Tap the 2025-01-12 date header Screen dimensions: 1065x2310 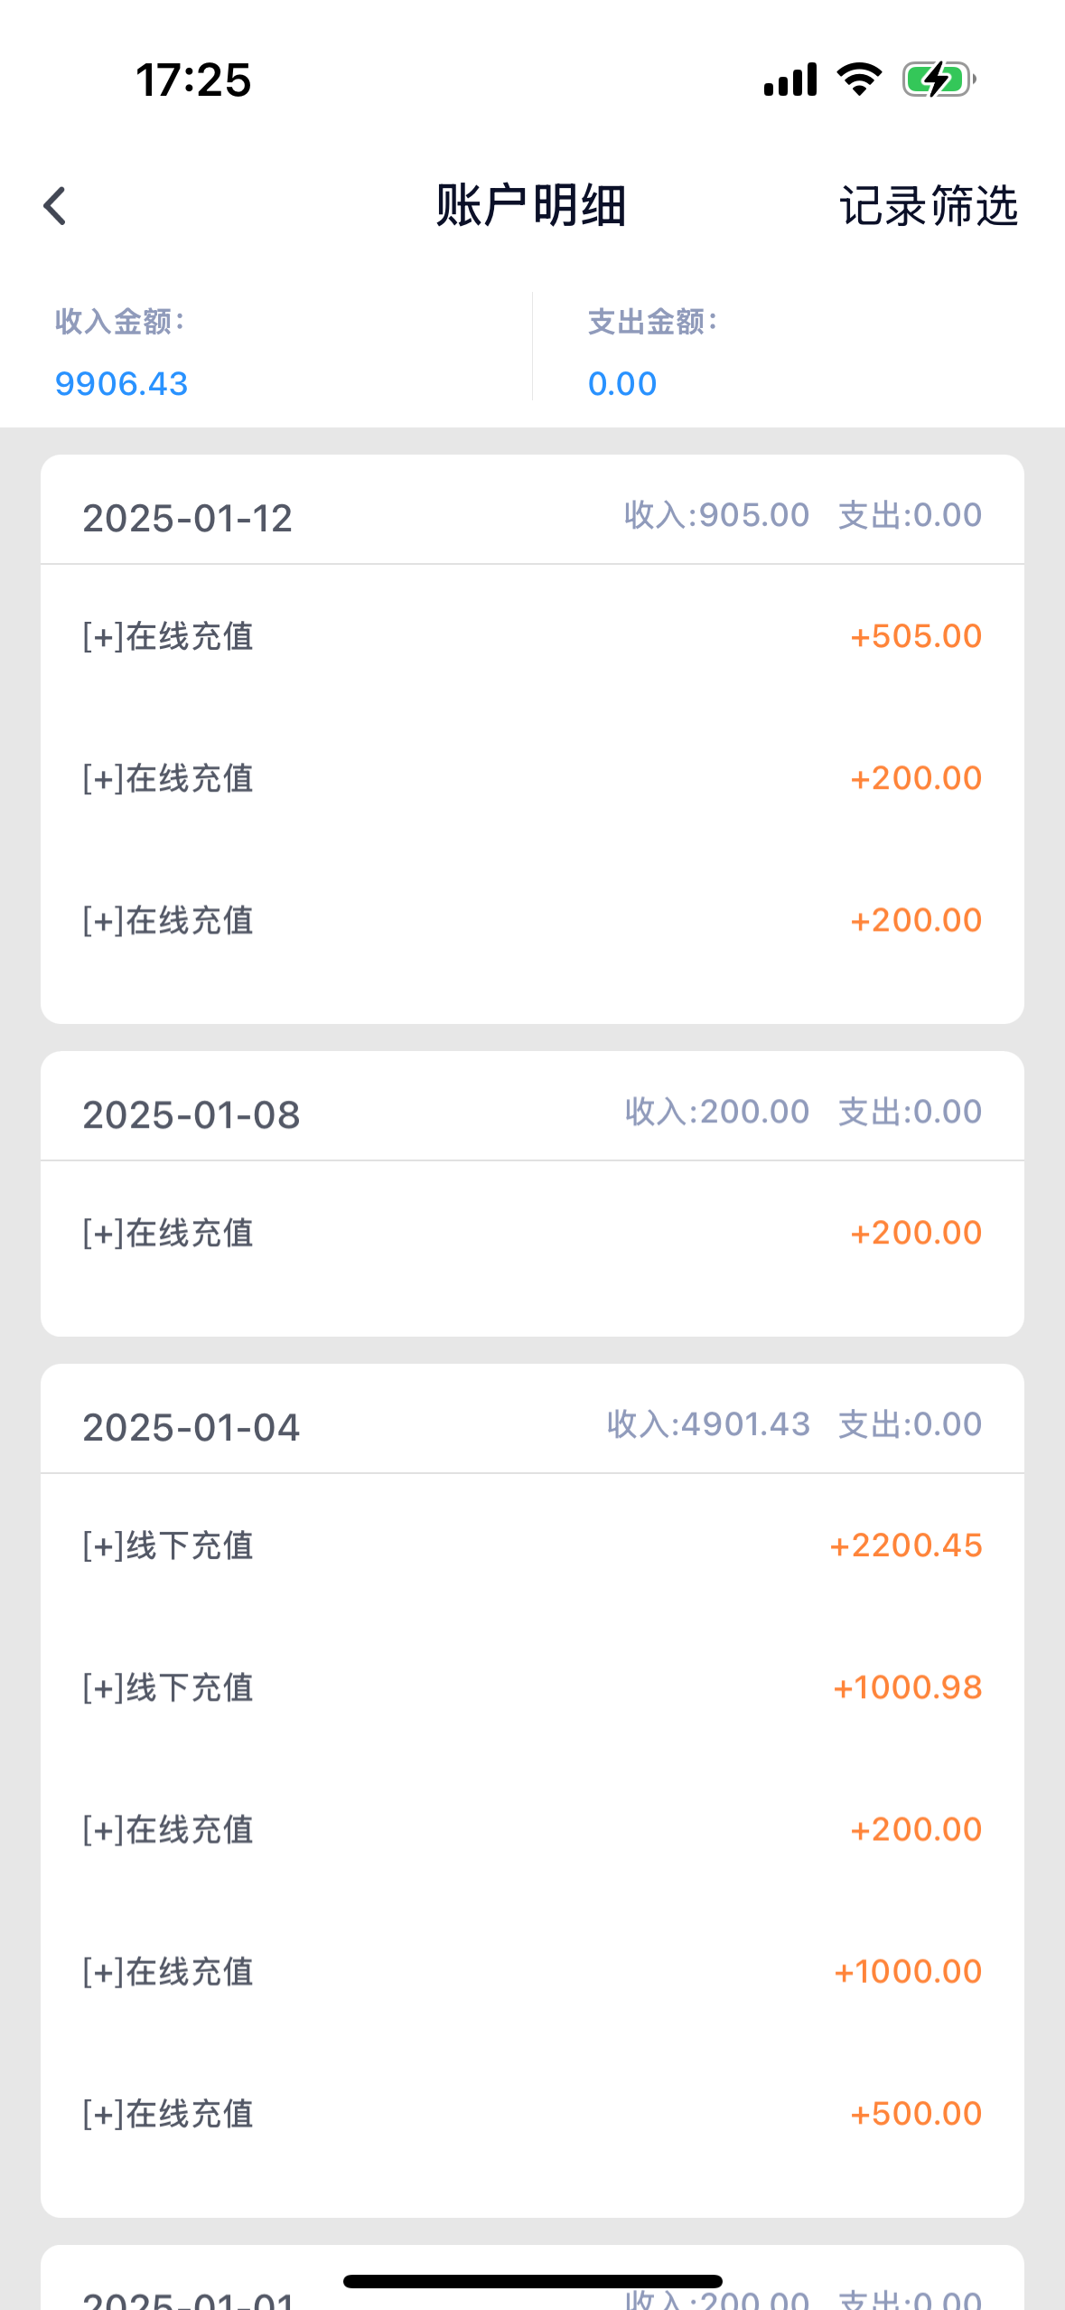[x=188, y=518]
